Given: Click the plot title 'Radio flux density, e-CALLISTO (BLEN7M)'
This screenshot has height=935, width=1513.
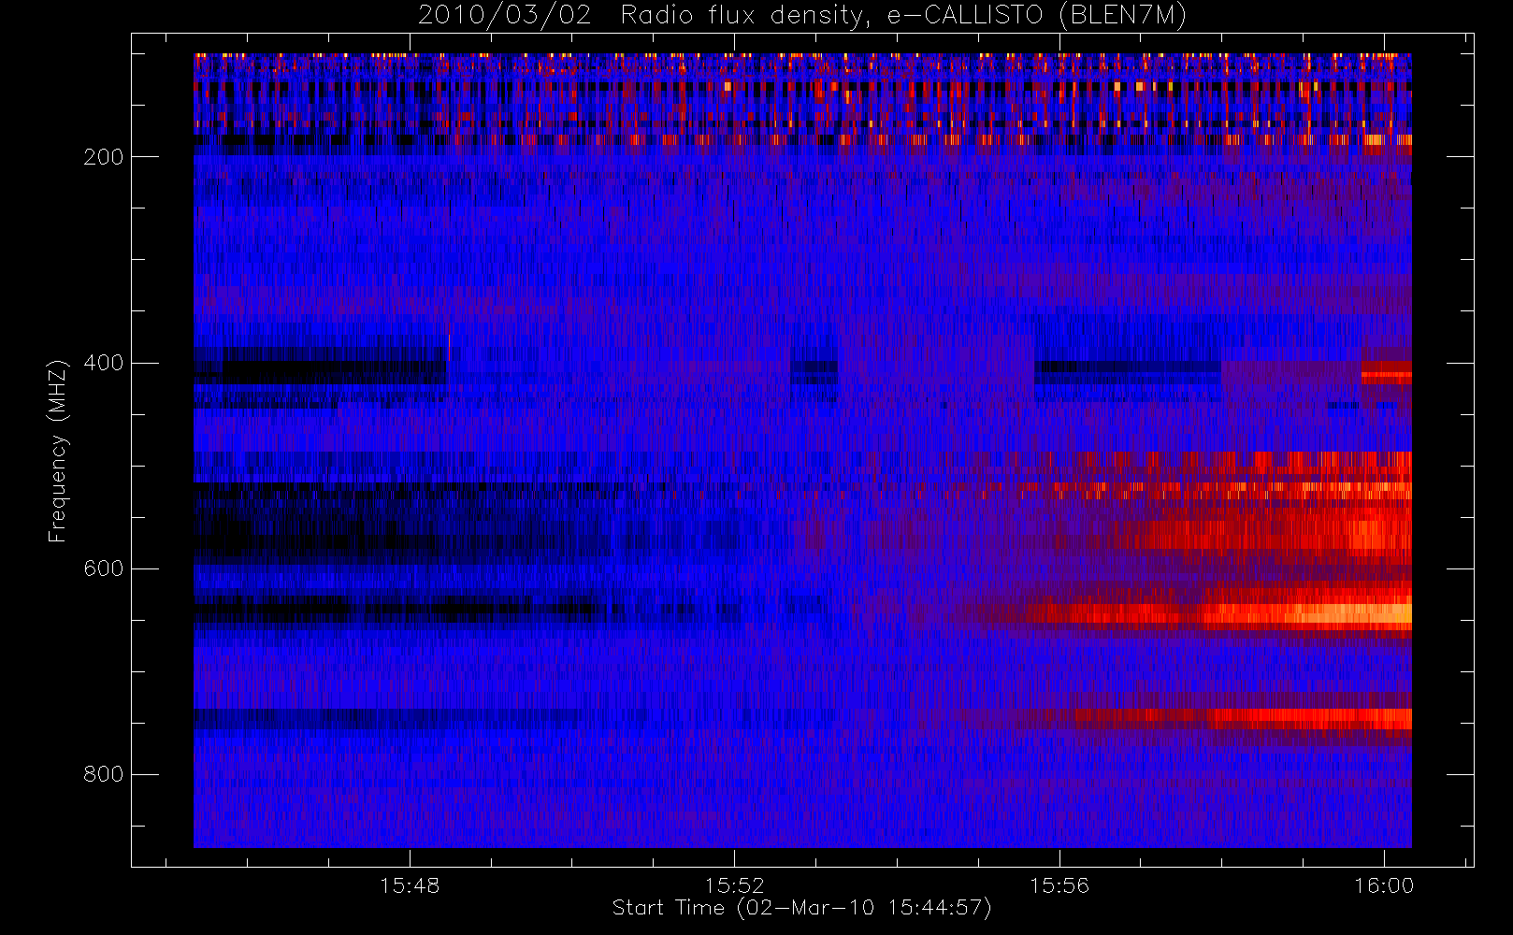Looking at the screenshot, I should 903,16.
